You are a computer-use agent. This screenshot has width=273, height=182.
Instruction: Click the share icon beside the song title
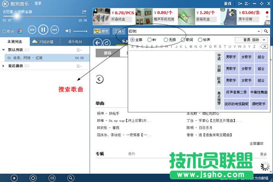[x=84, y=12]
